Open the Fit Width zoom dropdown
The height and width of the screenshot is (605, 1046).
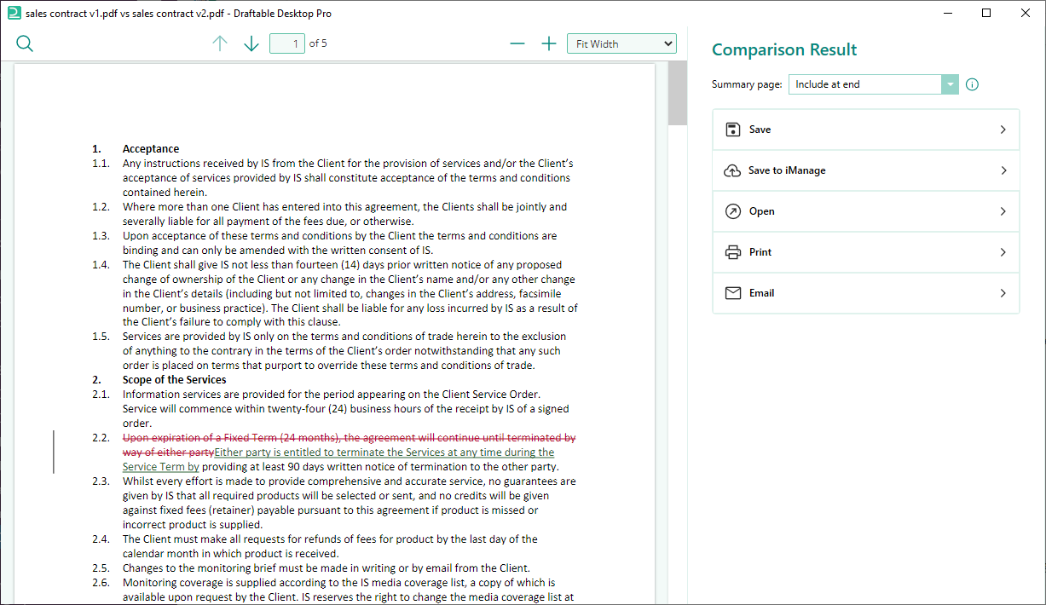coord(621,43)
